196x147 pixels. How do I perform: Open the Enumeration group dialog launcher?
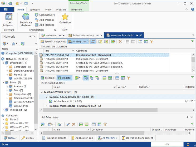pos(55,30)
